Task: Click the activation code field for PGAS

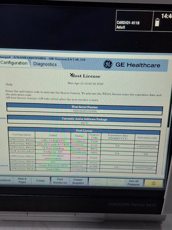Action: click(145, 158)
